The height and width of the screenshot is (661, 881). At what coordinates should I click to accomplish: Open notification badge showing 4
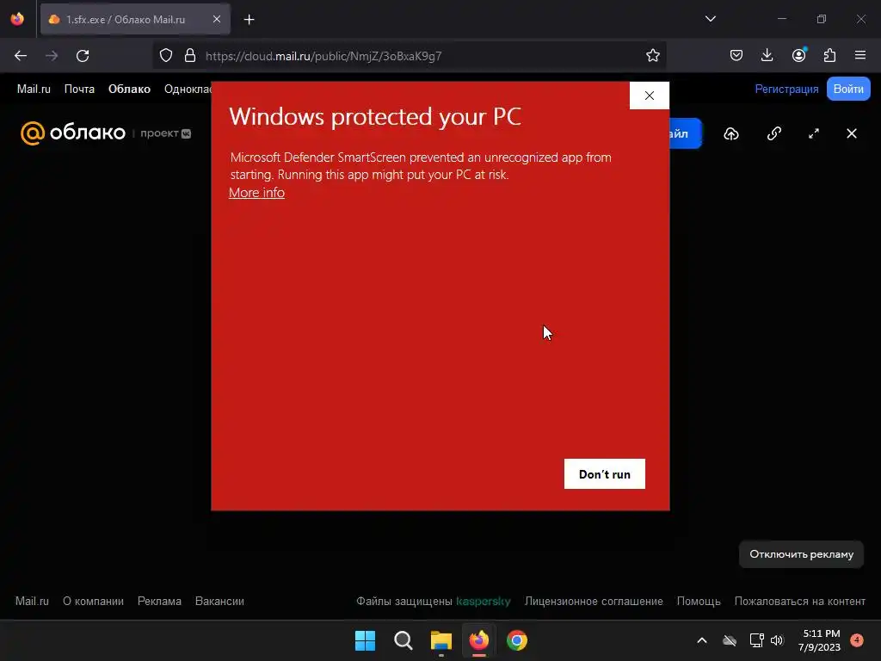click(x=857, y=639)
